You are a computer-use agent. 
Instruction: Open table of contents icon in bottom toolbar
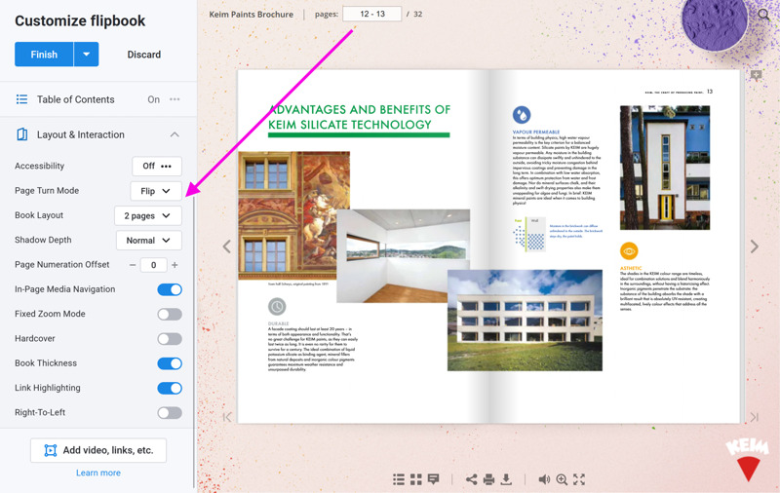pyautogui.click(x=399, y=479)
